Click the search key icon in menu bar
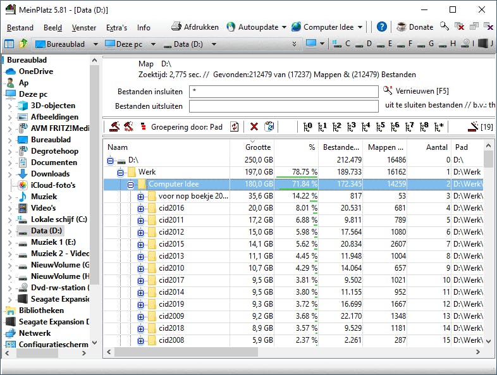This screenshot has height=375, width=497. [x=445, y=27]
